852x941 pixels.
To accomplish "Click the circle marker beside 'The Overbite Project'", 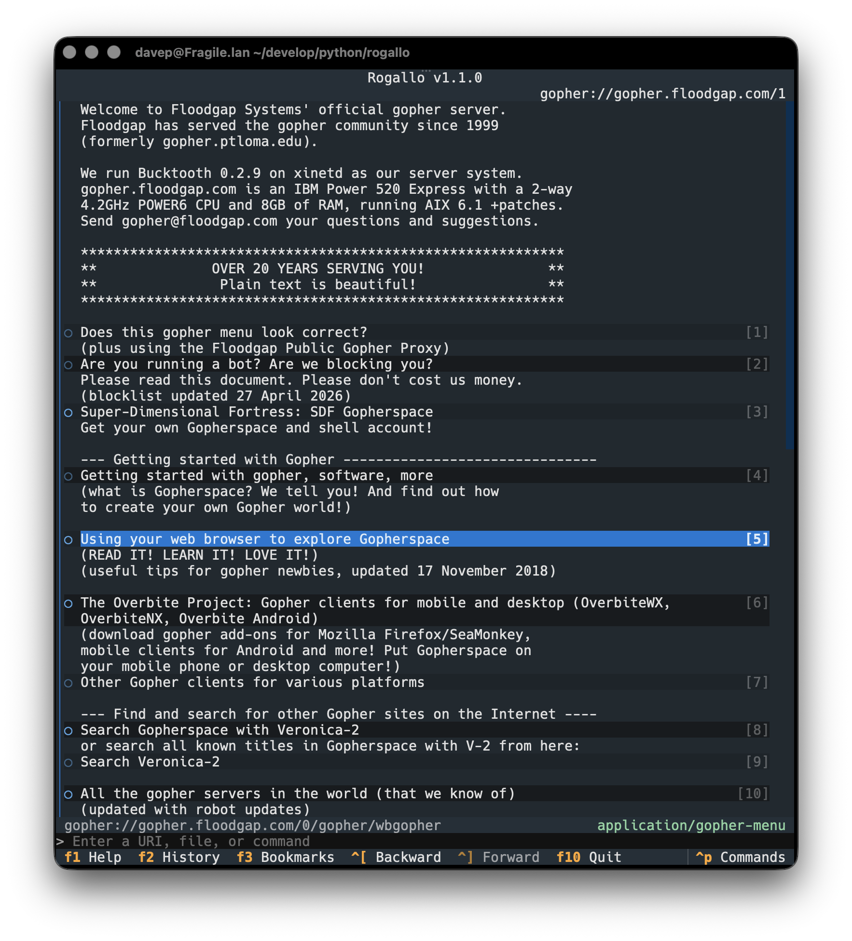I will [x=69, y=604].
